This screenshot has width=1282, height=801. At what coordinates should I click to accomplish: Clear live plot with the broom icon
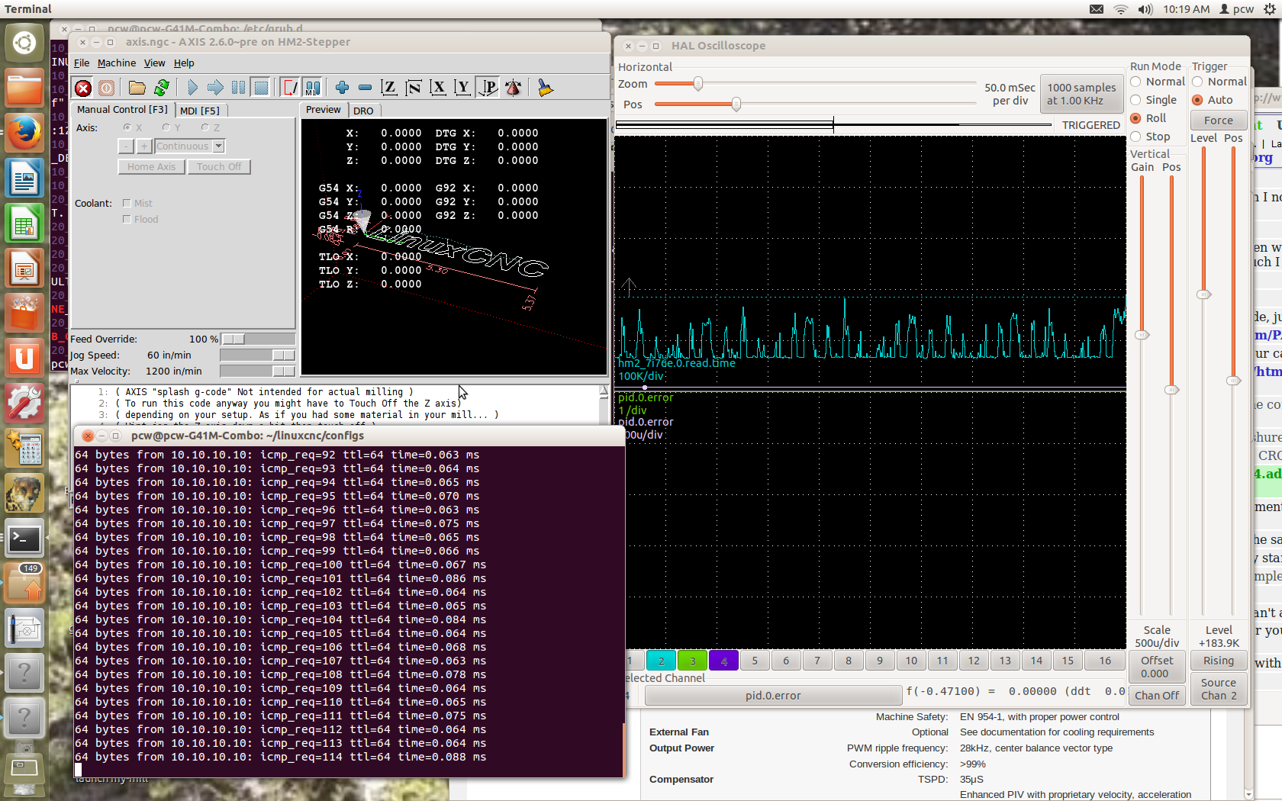(x=545, y=88)
